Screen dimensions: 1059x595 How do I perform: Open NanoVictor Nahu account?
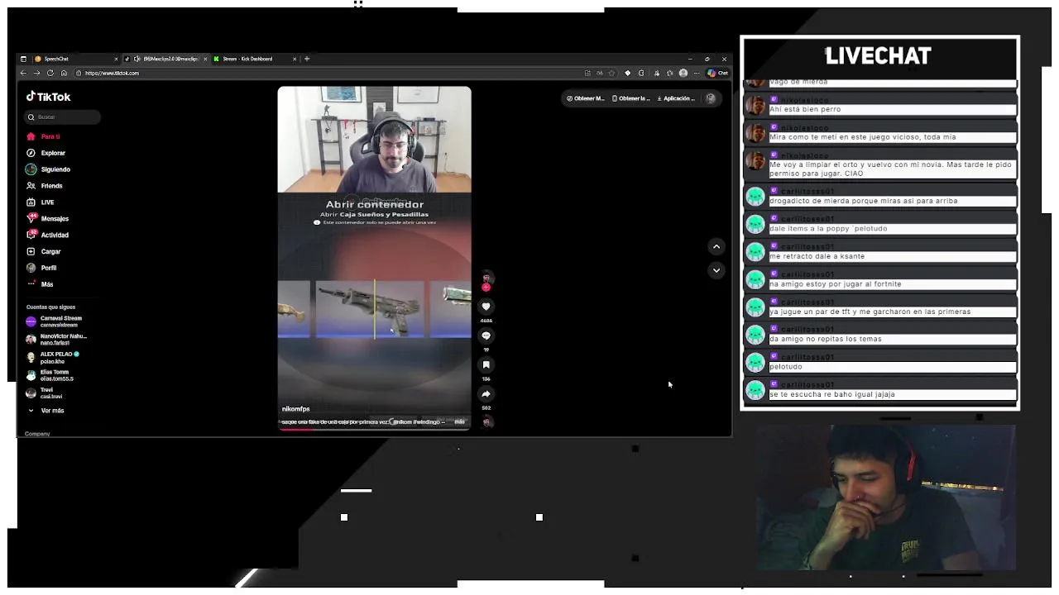click(x=56, y=339)
